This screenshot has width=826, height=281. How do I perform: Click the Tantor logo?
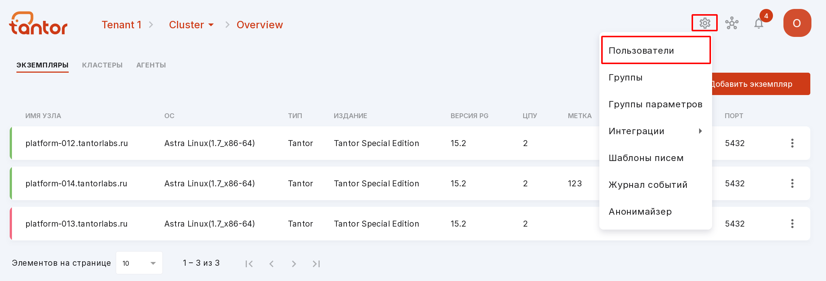pos(38,23)
